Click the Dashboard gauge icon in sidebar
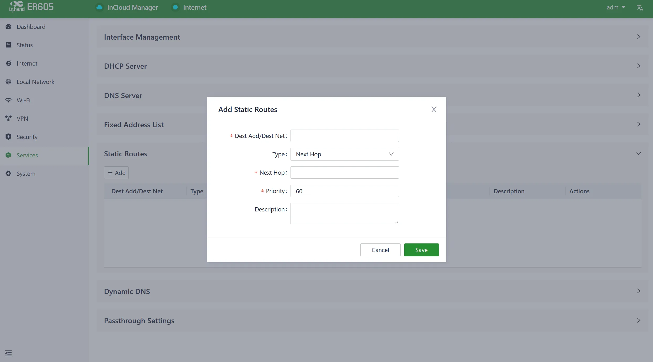This screenshot has height=362, width=653. (x=8, y=26)
